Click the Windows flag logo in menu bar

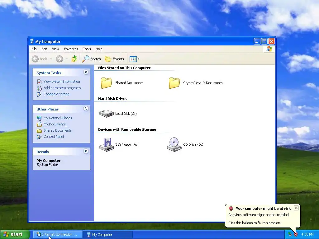[x=269, y=49]
